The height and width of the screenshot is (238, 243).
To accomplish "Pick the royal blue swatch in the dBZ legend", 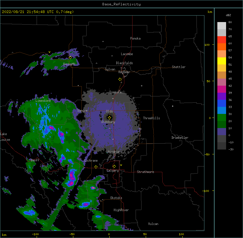I will 222,103.
